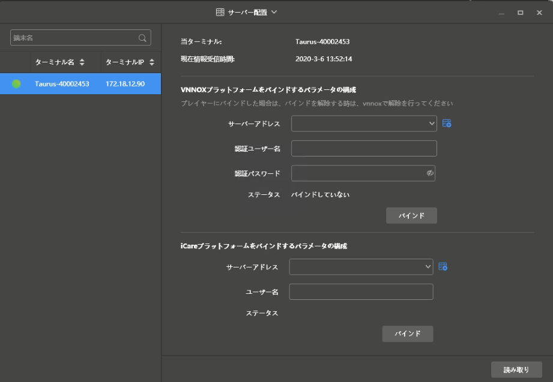This screenshot has height=382, width=553.
Task: Click the iCare バインド button
Action: (408, 334)
